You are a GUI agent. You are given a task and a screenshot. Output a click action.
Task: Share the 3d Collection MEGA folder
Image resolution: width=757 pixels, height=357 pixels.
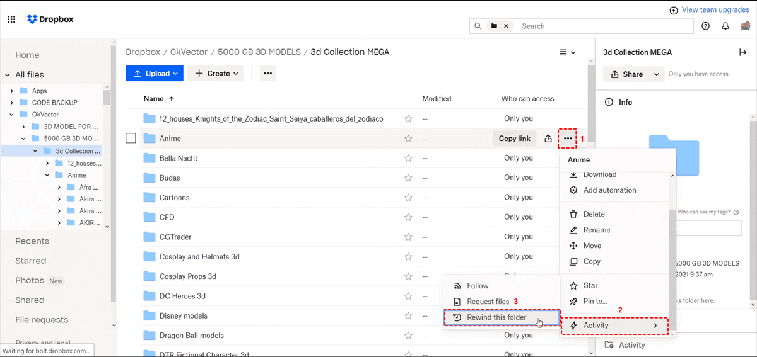626,74
